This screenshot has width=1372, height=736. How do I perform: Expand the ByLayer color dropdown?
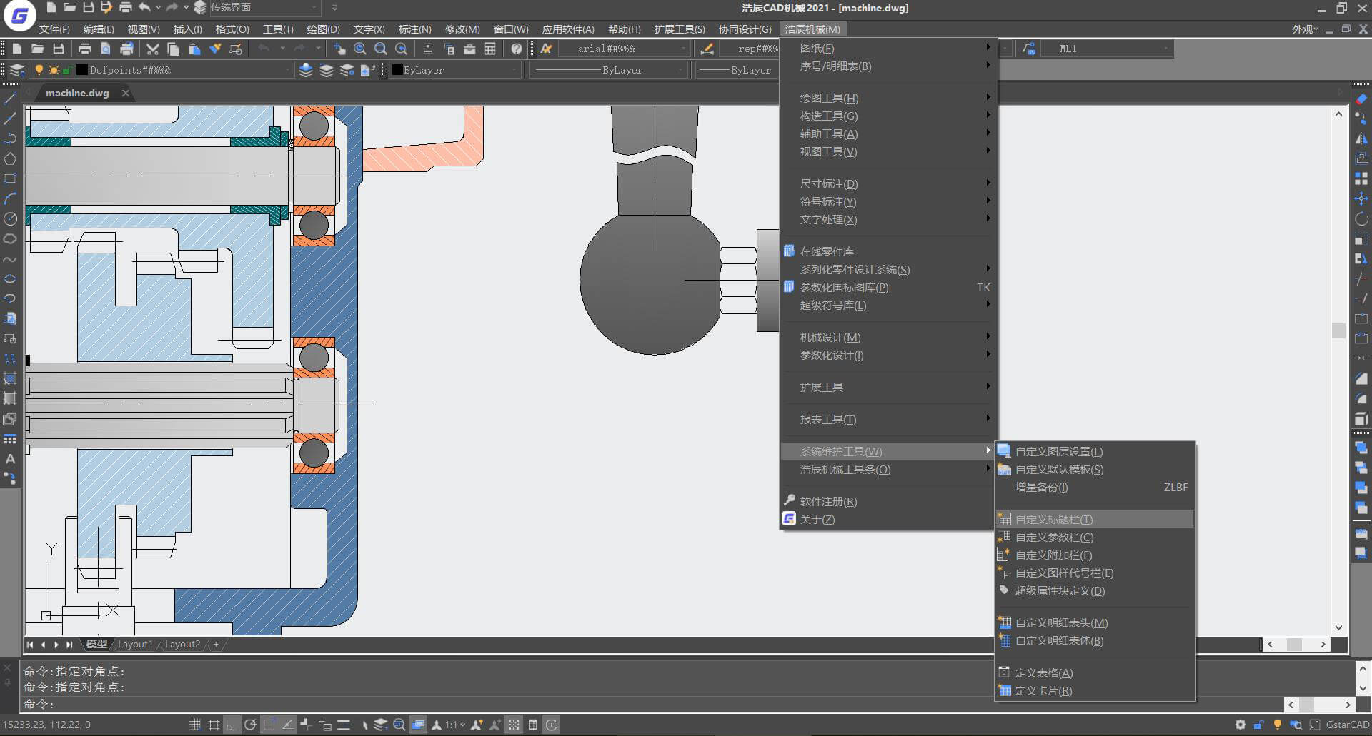point(454,70)
